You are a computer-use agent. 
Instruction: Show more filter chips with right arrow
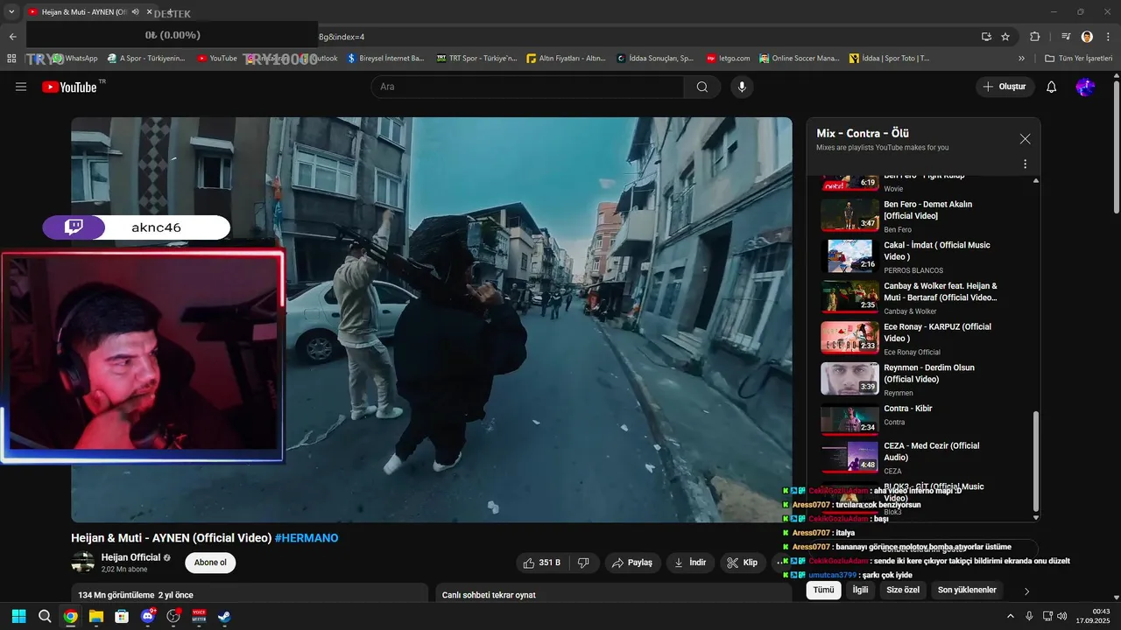coord(1026,591)
